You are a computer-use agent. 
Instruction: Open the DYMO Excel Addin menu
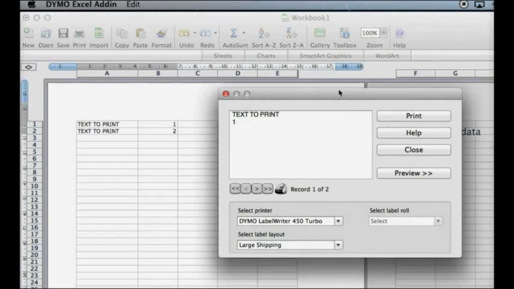81,5
